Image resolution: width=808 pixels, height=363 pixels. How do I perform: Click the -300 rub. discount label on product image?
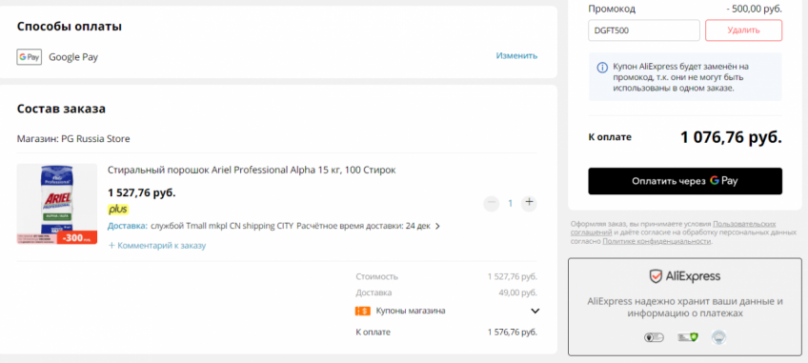[77, 237]
